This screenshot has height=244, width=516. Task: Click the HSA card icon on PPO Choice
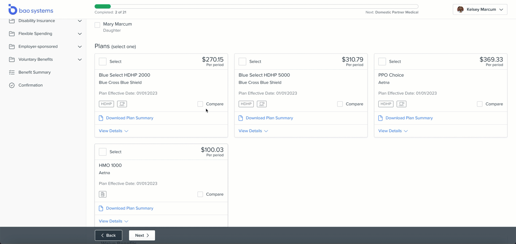pyautogui.click(x=401, y=104)
